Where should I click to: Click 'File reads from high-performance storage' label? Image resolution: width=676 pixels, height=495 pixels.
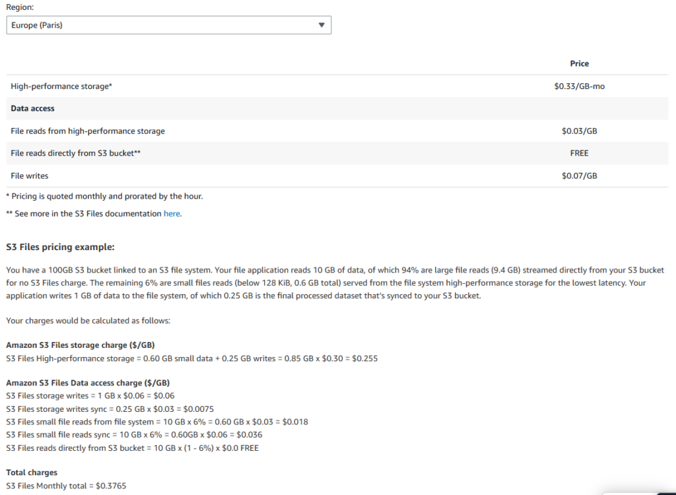click(x=88, y=131)
